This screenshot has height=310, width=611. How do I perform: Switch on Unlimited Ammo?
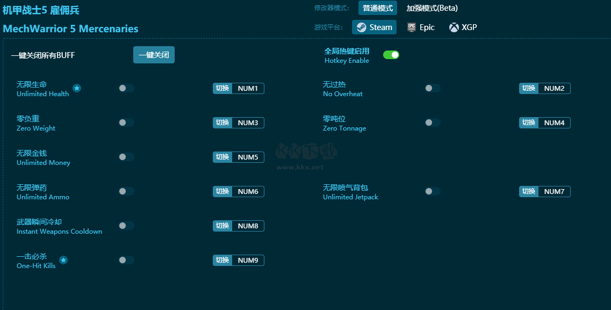tap(126, 191)
